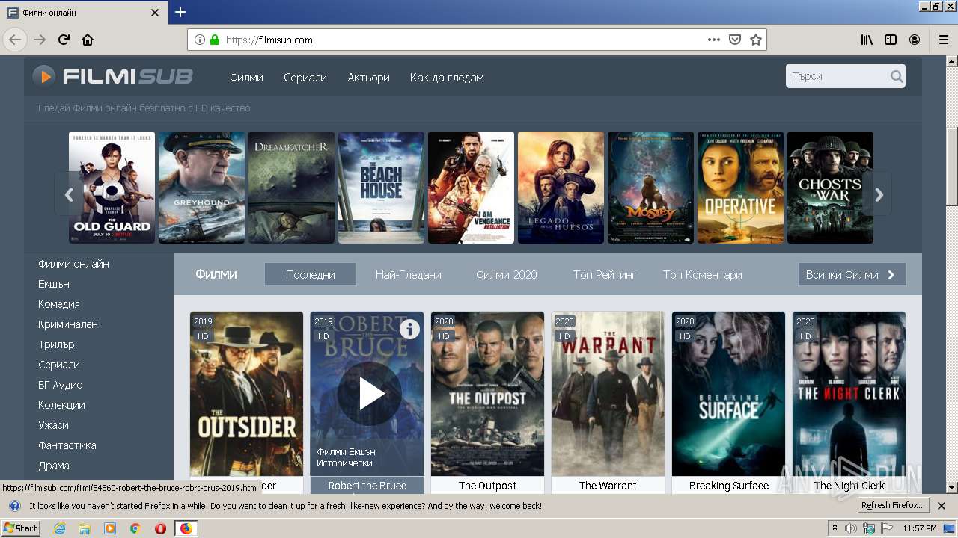Screen dimensions: 958x538
Task: Open the Криминален sidebar category
Action: [x=68, y=324]
